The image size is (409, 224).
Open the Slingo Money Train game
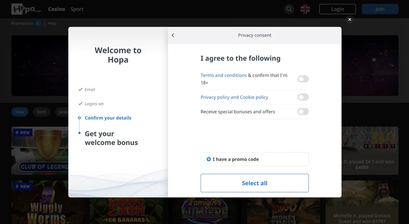pos(284,210)
